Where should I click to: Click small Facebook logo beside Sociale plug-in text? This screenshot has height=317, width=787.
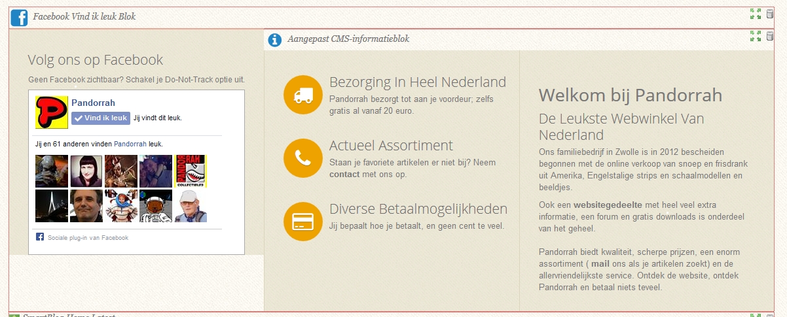[x=39, y=237]
